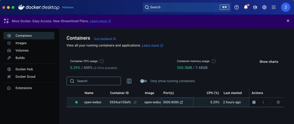Click the Docker Desktop whale logo

pos(22,7)
